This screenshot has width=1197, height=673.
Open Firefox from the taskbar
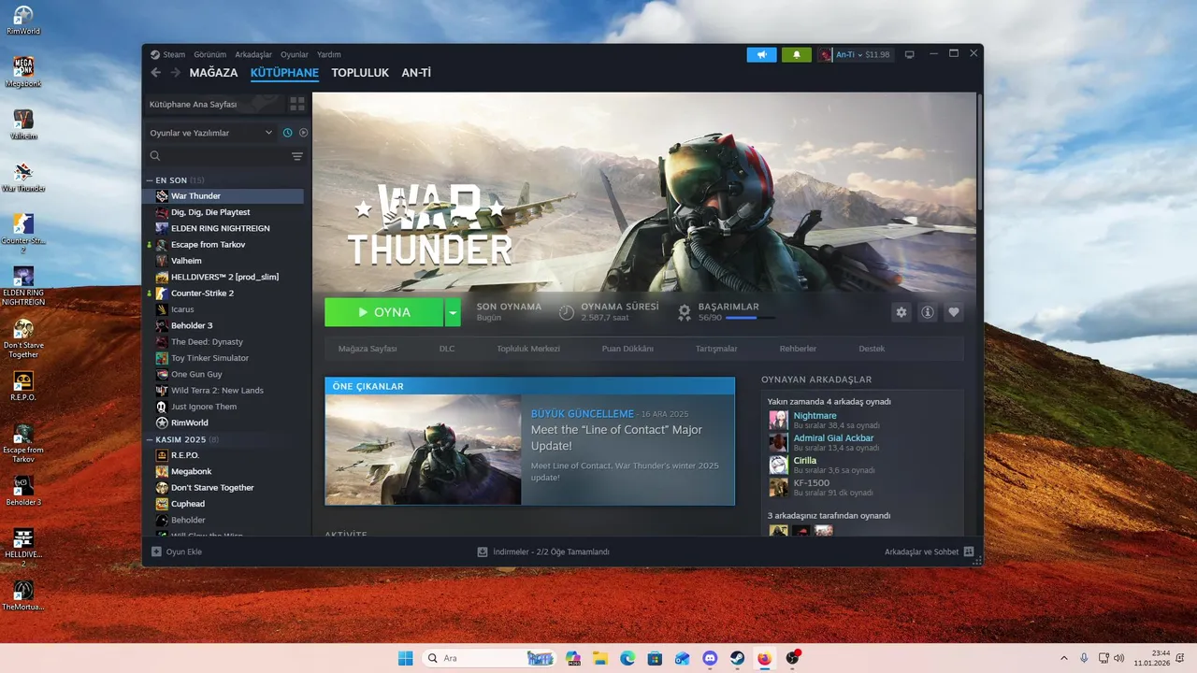tap(765, 658)
